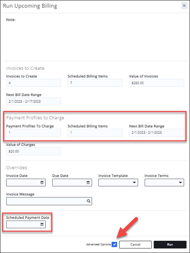The width and height of the screenshot is (190, 253).
Task: Select the Payment Profiles To Charge field
Action: [33, 133]
